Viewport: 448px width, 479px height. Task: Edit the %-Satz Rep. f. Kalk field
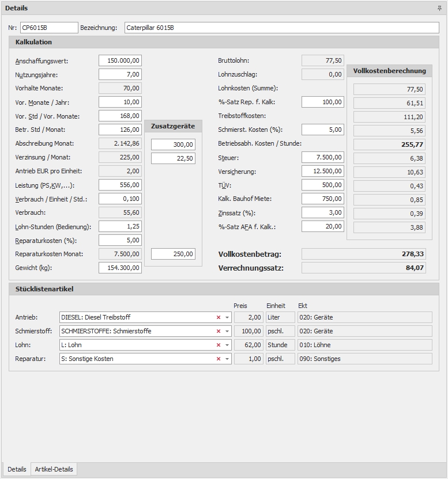pos(323,102)
